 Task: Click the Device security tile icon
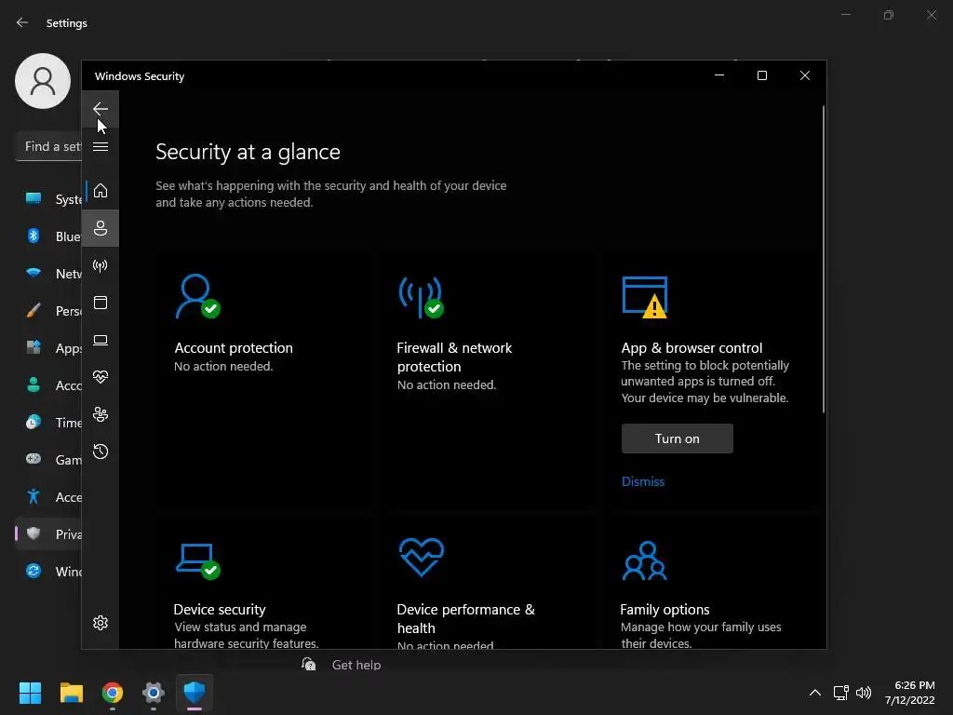[197, 561]
